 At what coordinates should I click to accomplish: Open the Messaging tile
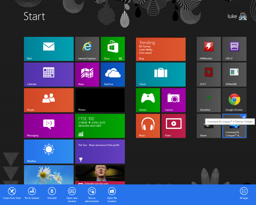tap(49, 126)
